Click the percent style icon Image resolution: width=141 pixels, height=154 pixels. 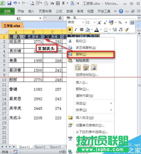tap(120, 23)
